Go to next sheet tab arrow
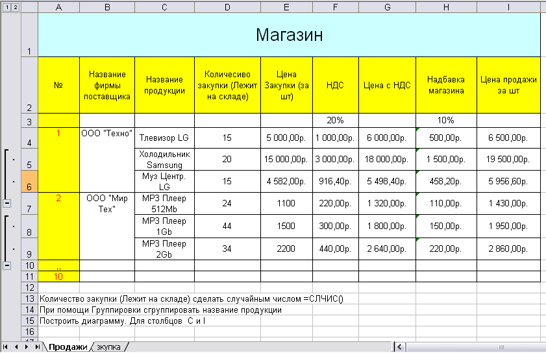This screenshot has width=546, height=353. (x=27, y=347)
